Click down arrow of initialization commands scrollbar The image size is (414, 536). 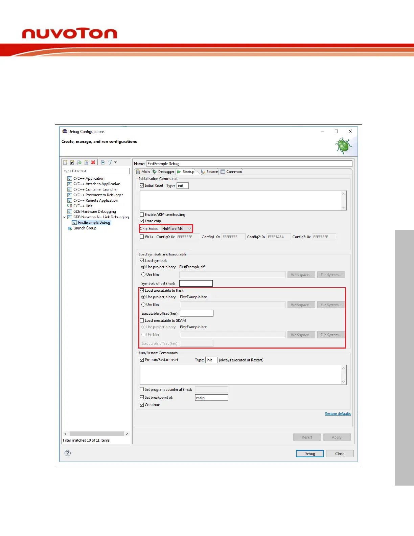(344, 207)
